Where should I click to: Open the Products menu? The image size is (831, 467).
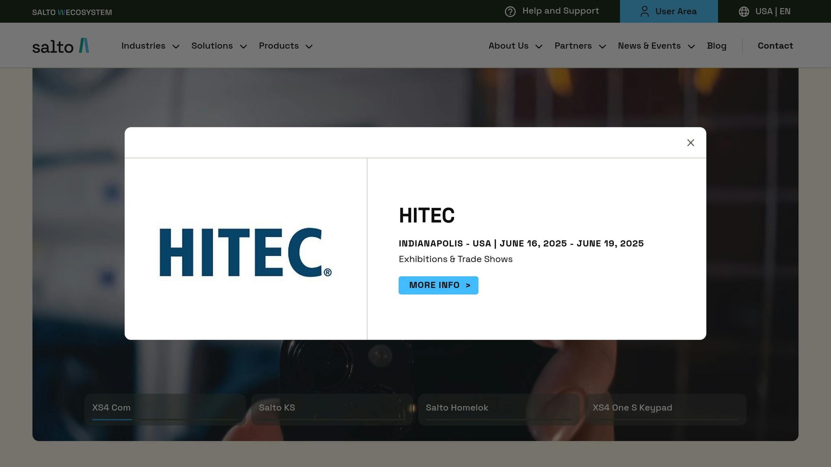[279, 46]
